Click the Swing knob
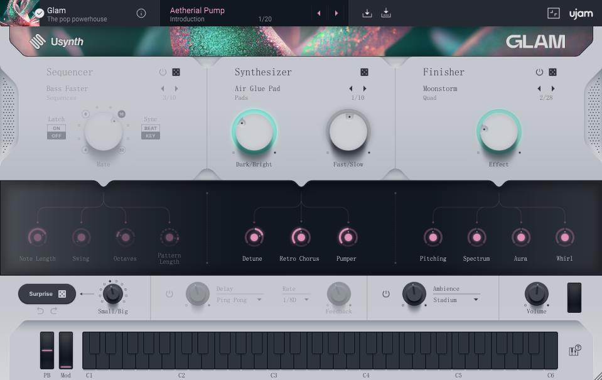Viewport: 602px width, 380px height. pos(82,237)
